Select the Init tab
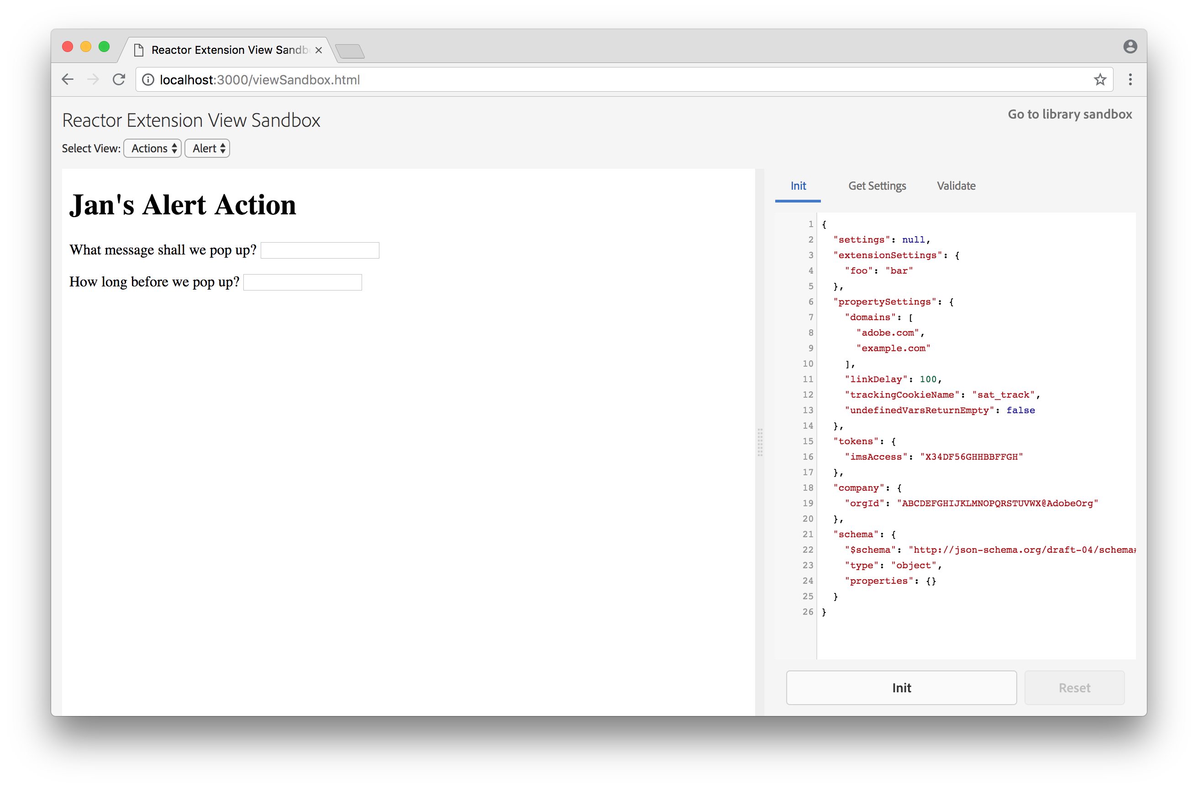 (x=798, y=186)
